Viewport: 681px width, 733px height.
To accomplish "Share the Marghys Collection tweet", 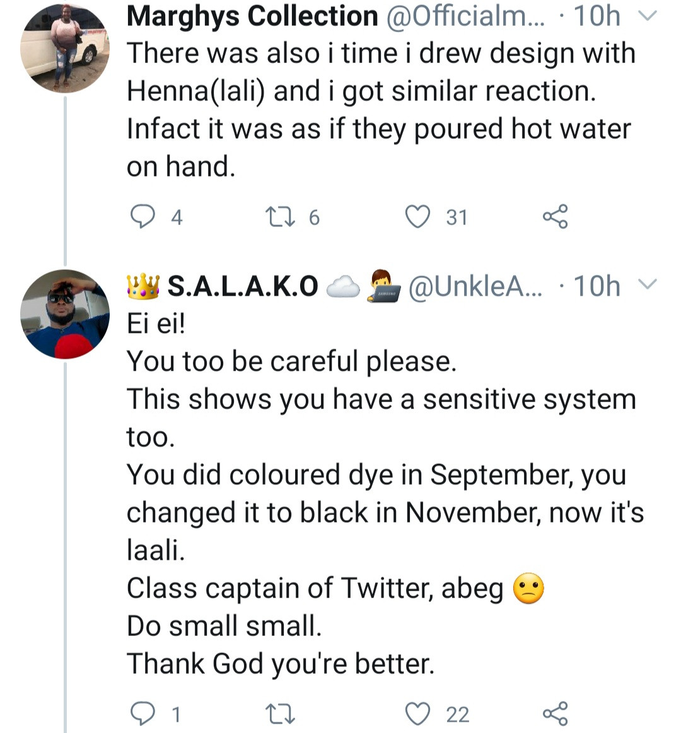I will pos(555,217).
